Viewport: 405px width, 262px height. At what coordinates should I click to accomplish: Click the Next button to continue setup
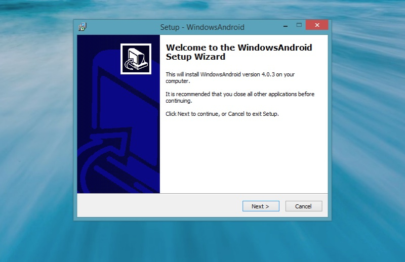coord(260,206)
